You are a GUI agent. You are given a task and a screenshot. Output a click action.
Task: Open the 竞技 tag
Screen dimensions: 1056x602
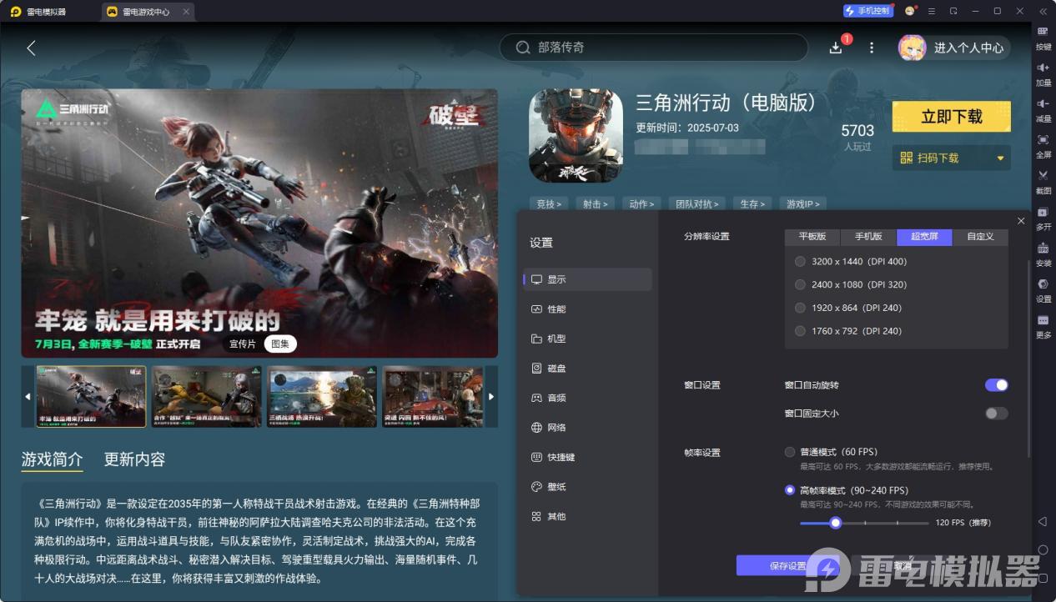(548, 203)
